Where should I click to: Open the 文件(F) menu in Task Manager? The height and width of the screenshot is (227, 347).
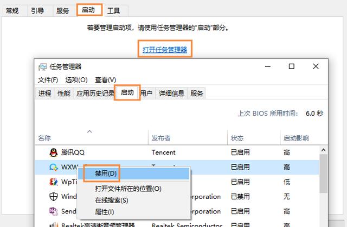coord(48,80)
